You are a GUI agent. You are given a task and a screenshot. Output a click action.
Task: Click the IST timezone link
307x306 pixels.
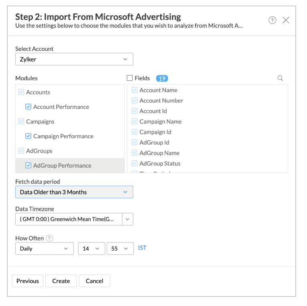pyautogui.click(x=142, y=248)
